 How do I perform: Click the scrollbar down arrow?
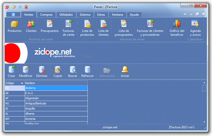[204, 122]
